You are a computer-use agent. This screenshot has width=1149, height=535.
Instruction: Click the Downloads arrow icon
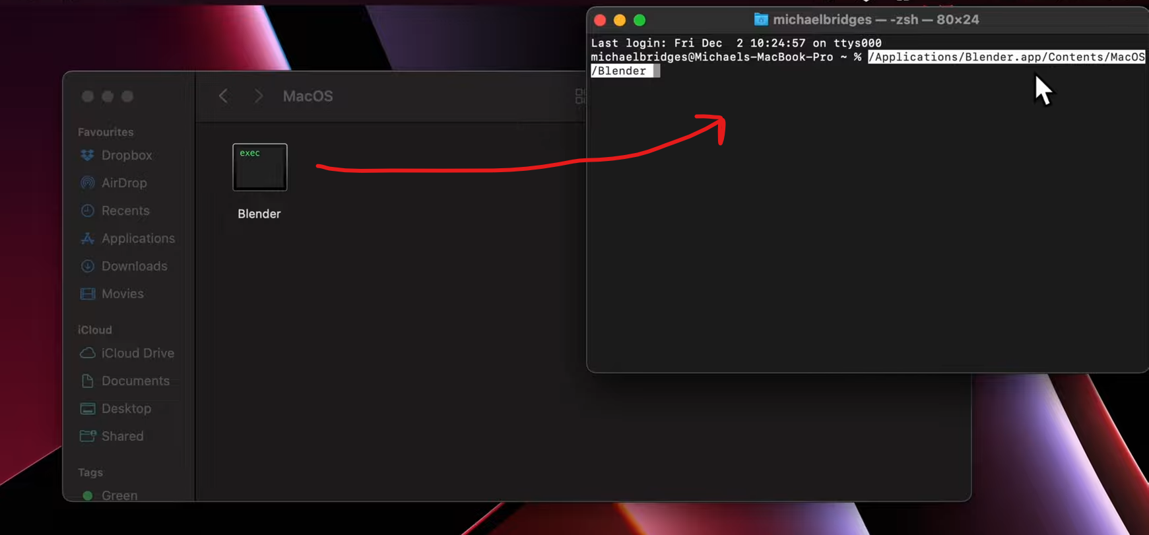[87, 266]
